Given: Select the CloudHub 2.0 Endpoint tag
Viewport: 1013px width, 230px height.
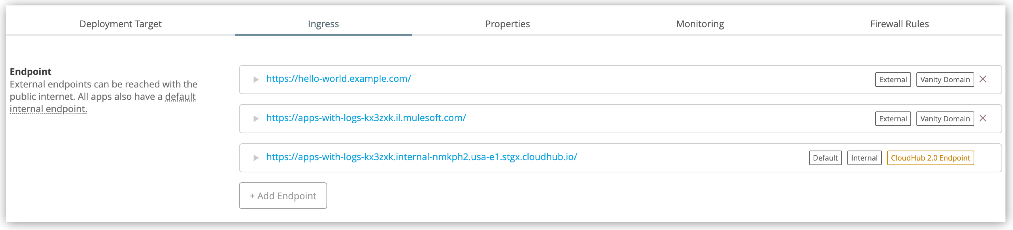Looking at the screenshot, I should pos(931,158).
